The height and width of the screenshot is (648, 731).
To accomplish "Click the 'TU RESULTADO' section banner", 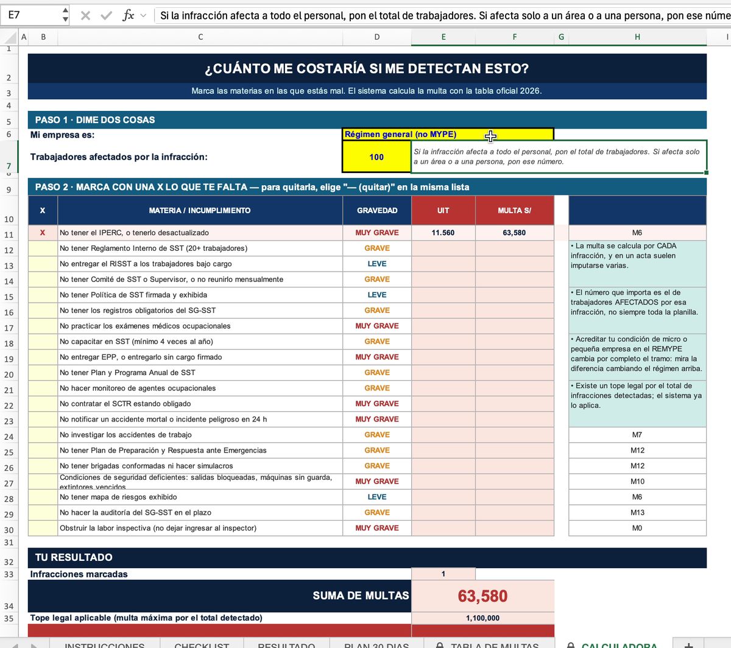I will click(367, 557).
